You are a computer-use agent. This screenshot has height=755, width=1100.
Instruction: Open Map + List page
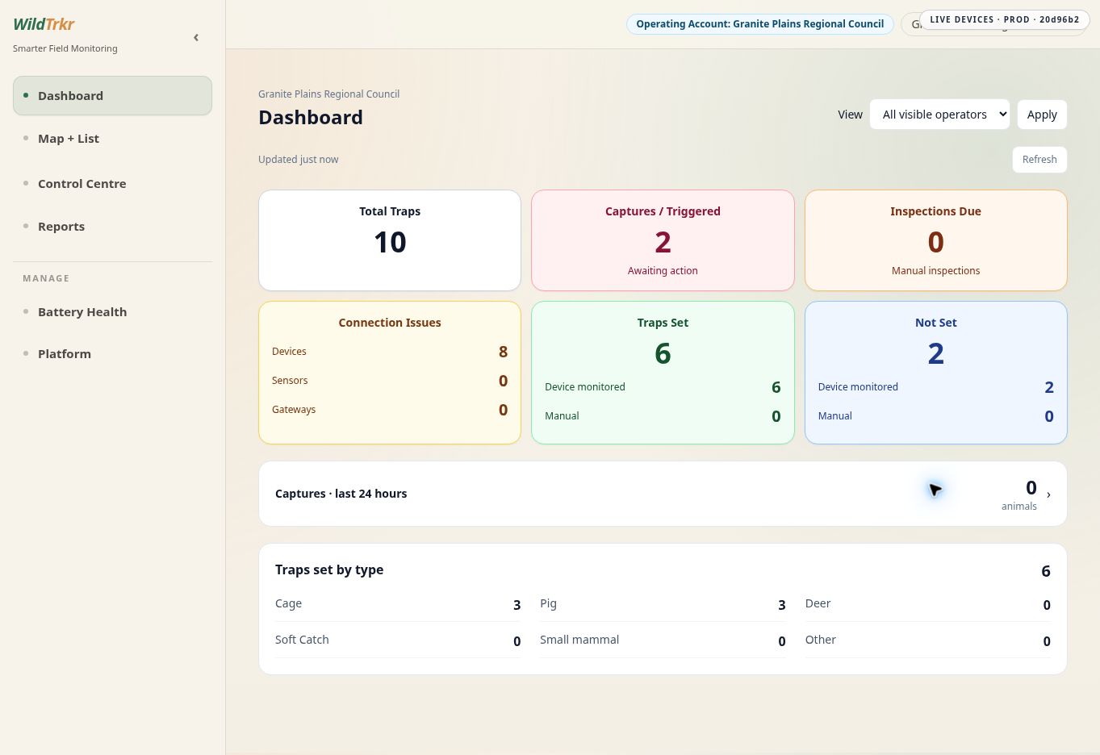(x=112, y=139)
